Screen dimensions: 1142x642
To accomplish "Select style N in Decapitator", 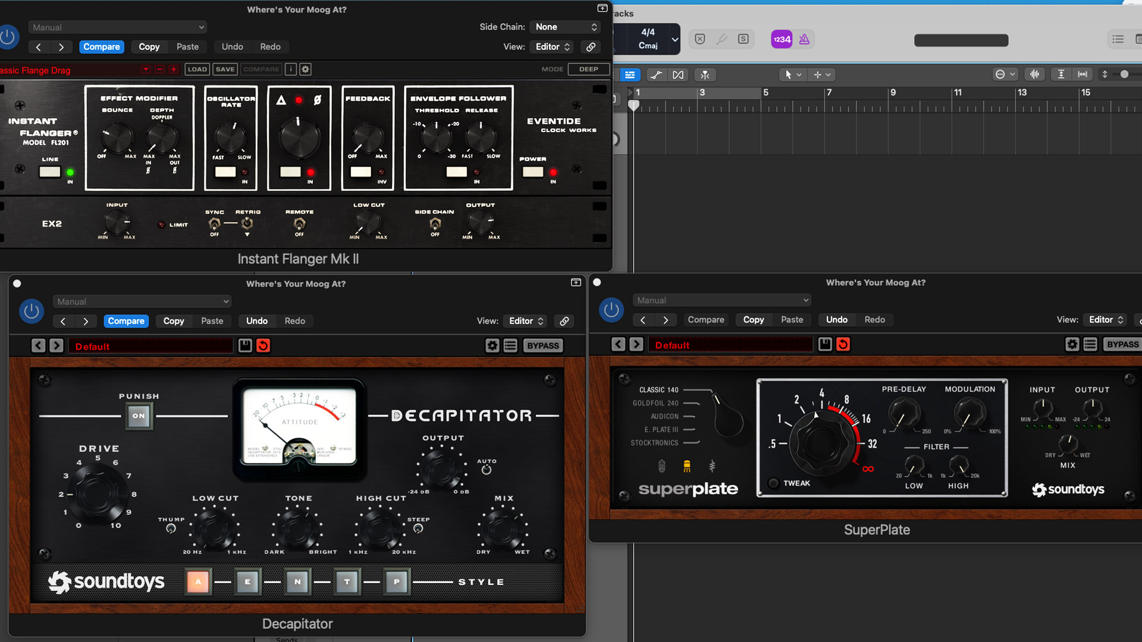I will (297, 581).
